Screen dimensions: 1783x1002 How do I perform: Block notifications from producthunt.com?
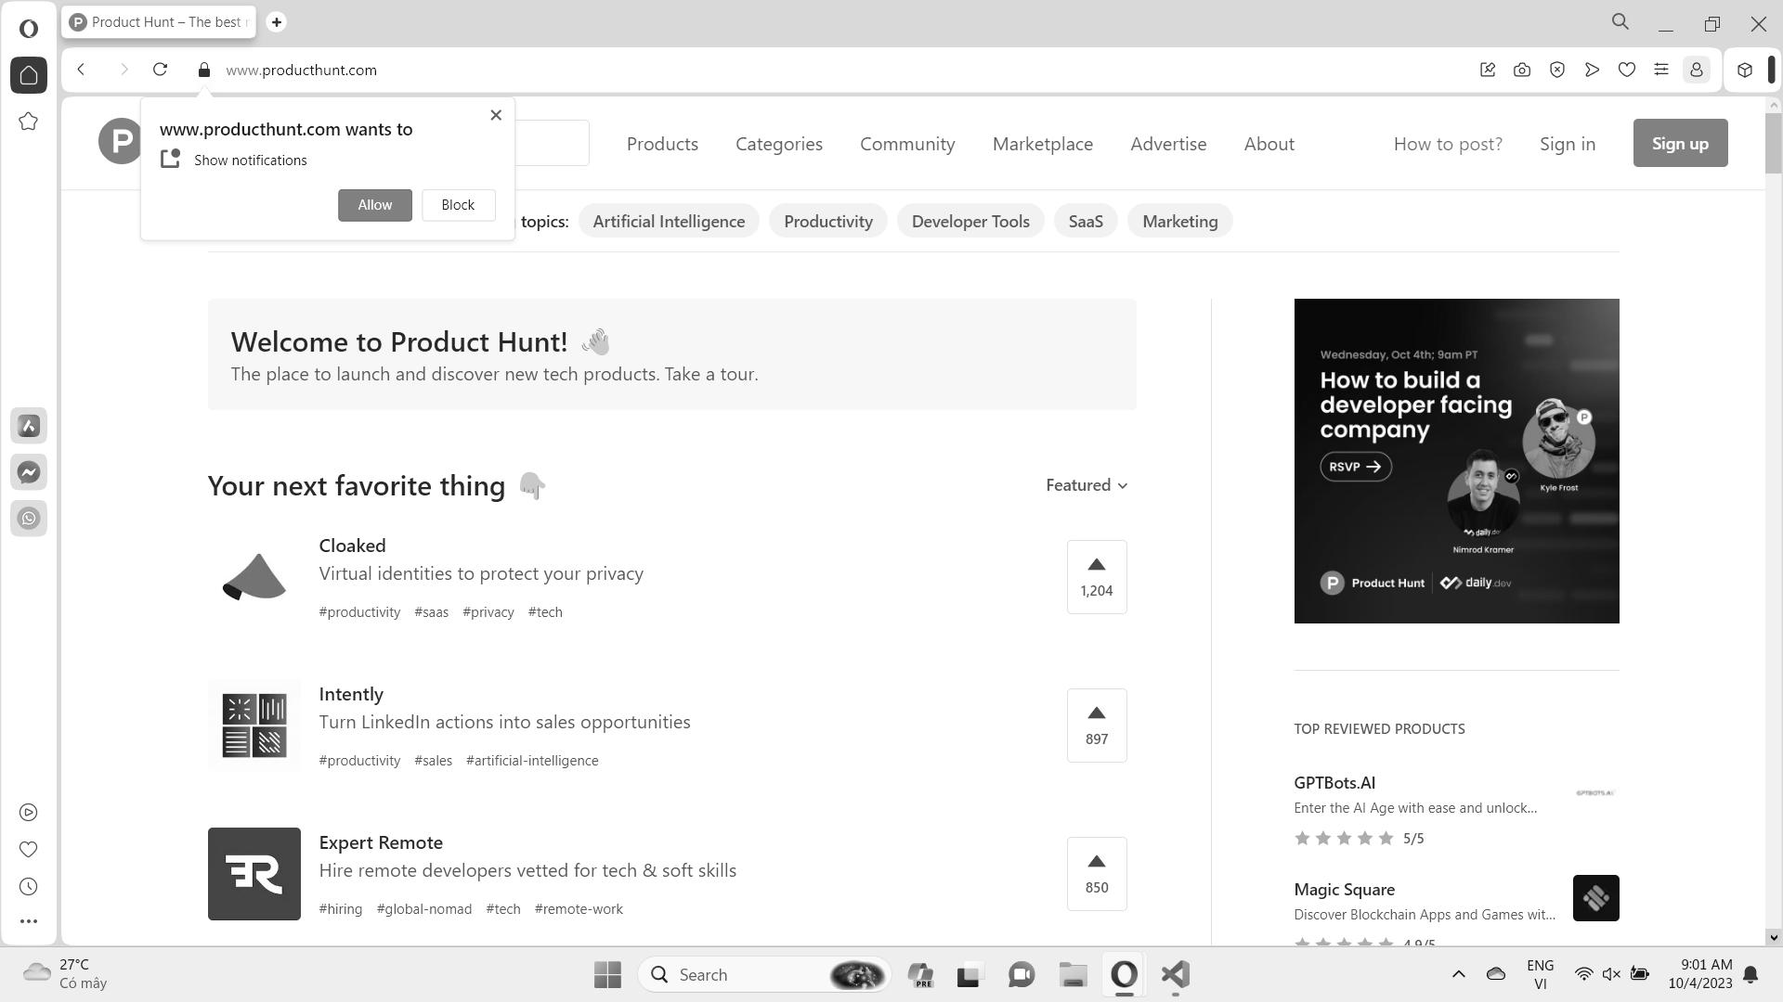(458, 205)
